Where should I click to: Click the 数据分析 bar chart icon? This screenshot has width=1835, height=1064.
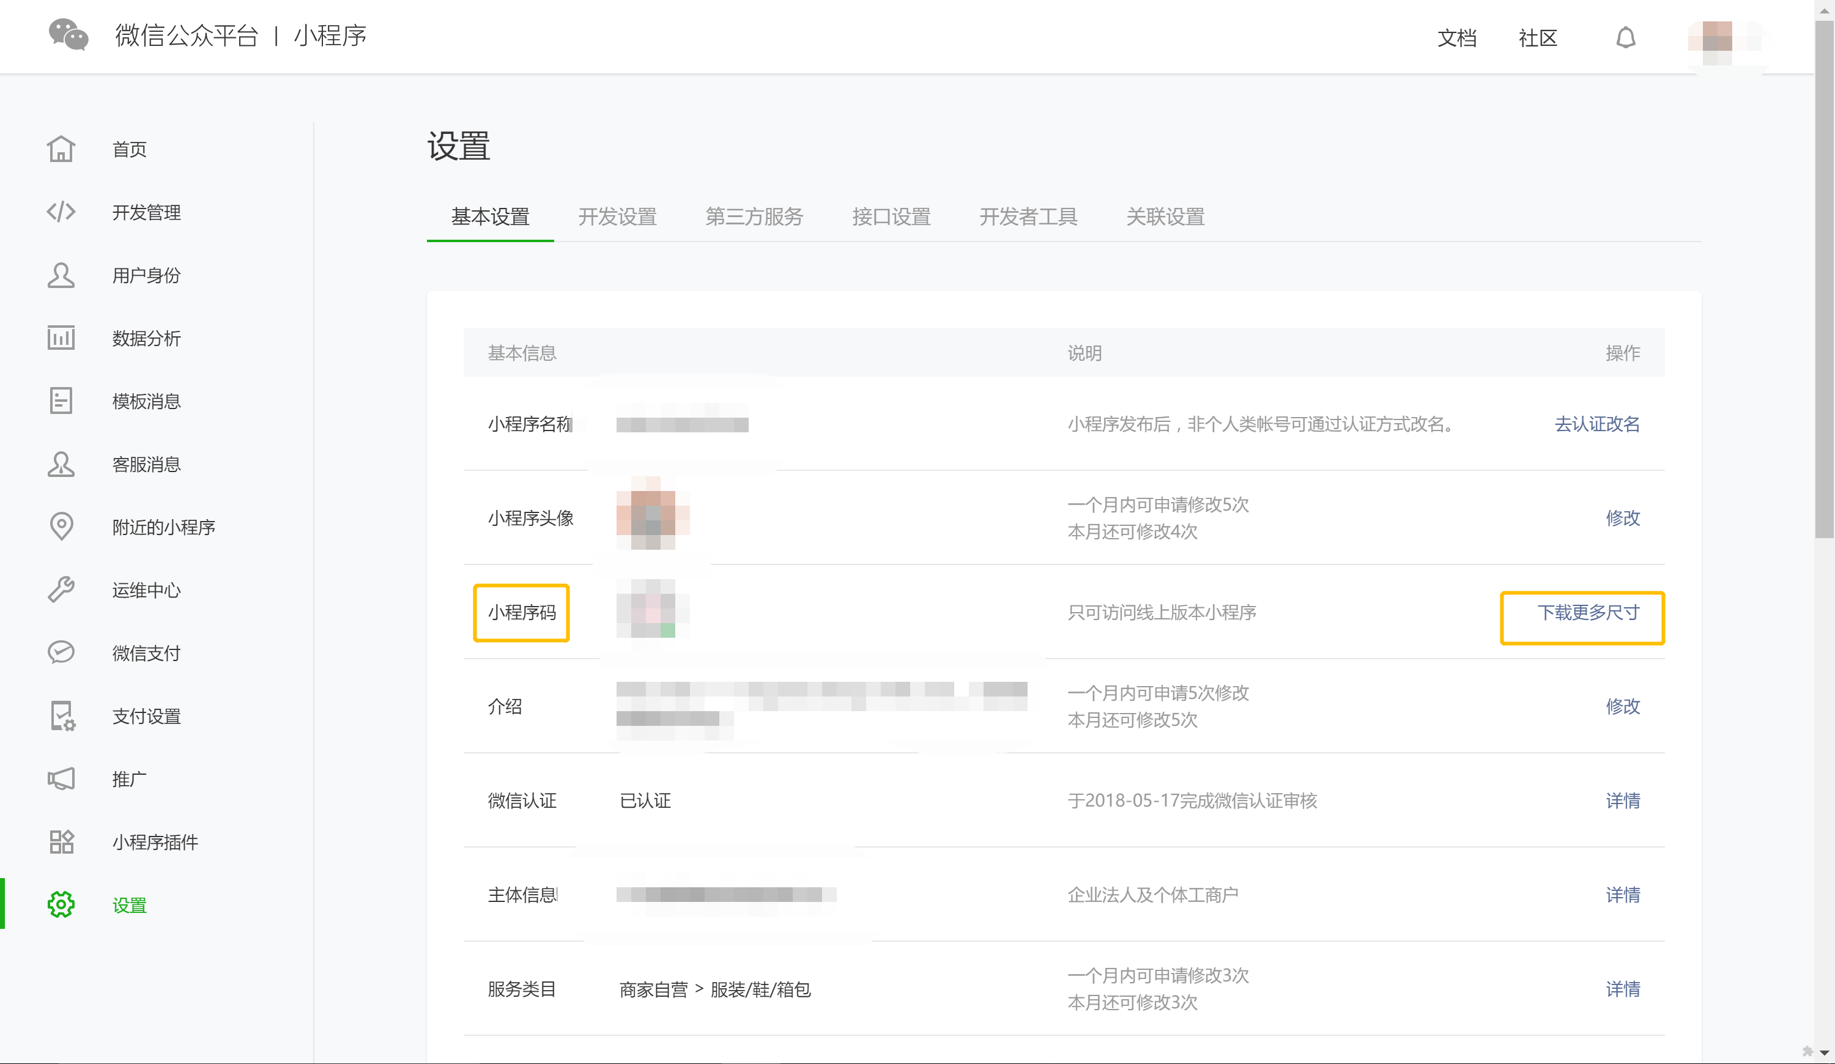(x=61, y=338)
